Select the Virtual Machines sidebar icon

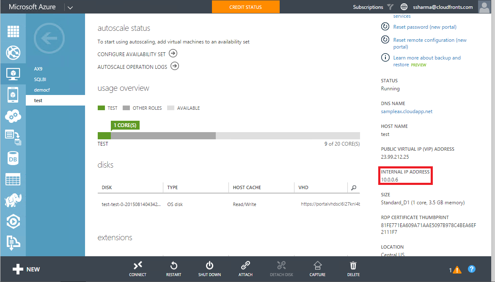point(13,74)
